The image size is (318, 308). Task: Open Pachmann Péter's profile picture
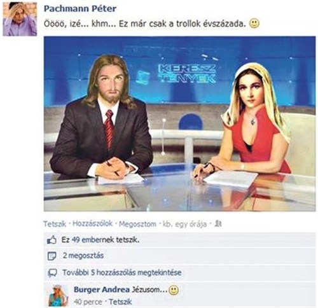20,19
